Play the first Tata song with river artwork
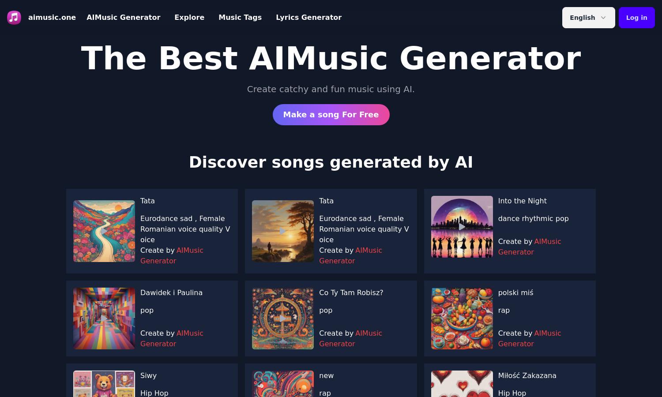662x397 pixels. 104,231
